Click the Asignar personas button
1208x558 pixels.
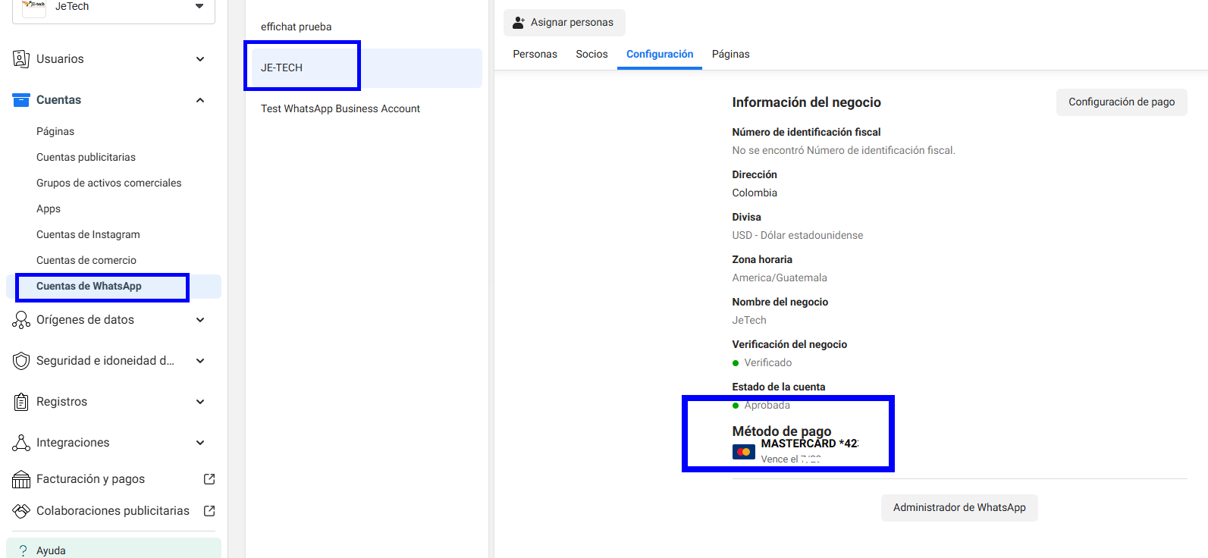click(x=564, y=23)
